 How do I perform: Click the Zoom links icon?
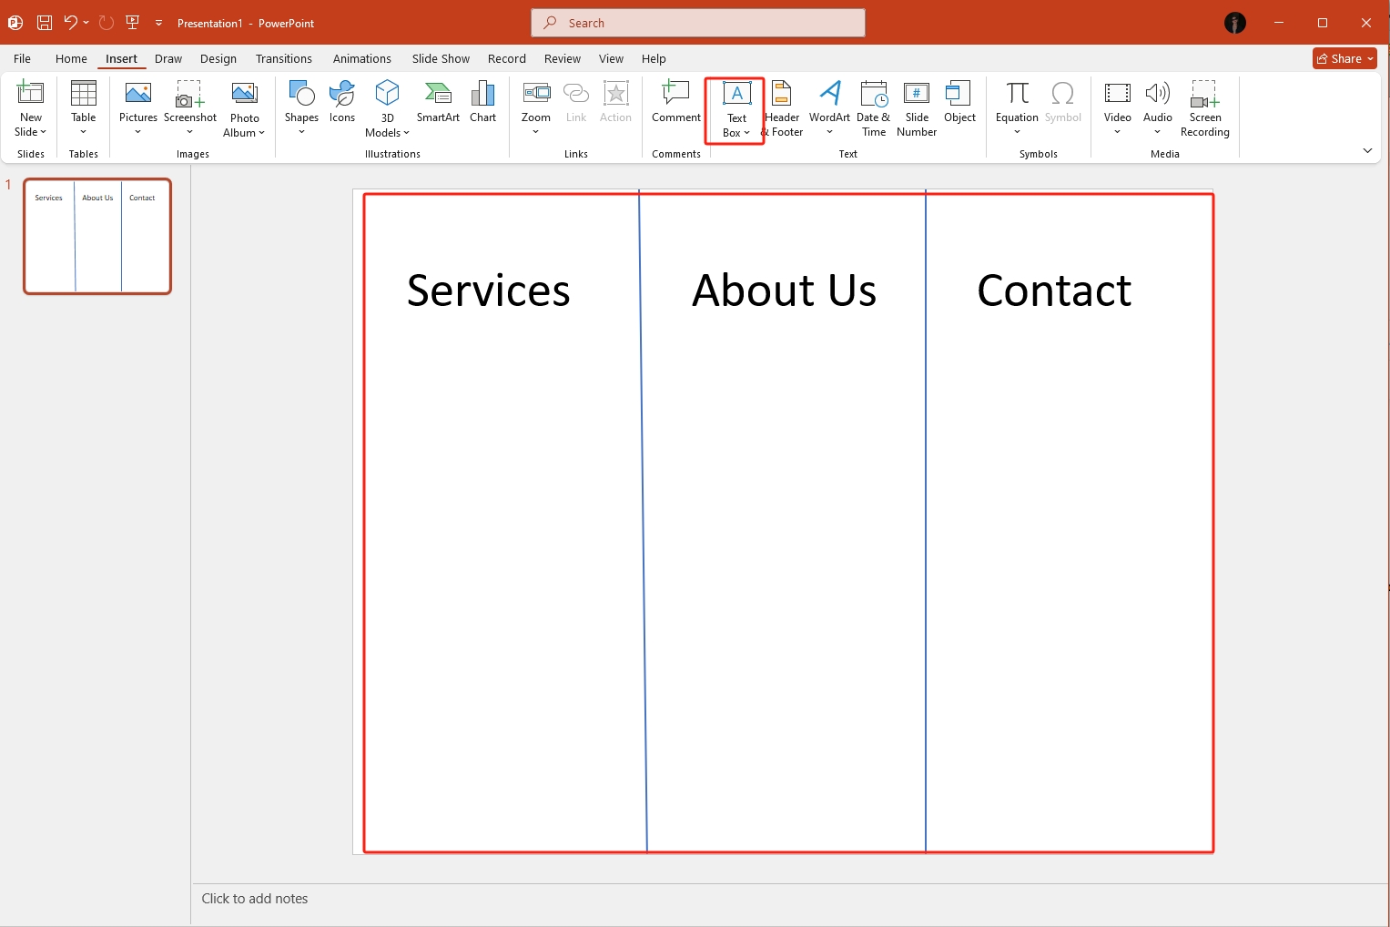536,93
